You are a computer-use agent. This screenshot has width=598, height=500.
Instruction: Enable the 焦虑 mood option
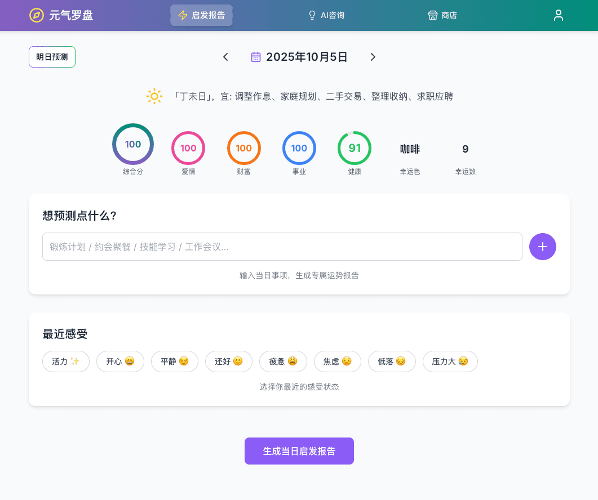click(337, 361)
